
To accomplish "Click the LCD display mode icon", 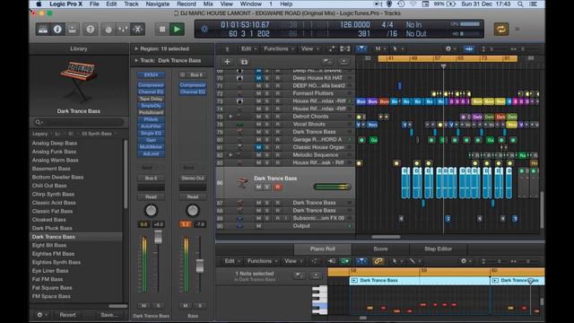I will point(204,30).
